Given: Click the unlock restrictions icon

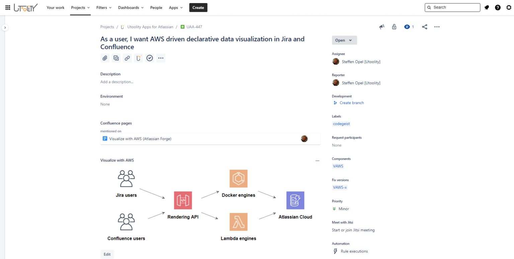Looking at the screenshot, I should [394, 26].
